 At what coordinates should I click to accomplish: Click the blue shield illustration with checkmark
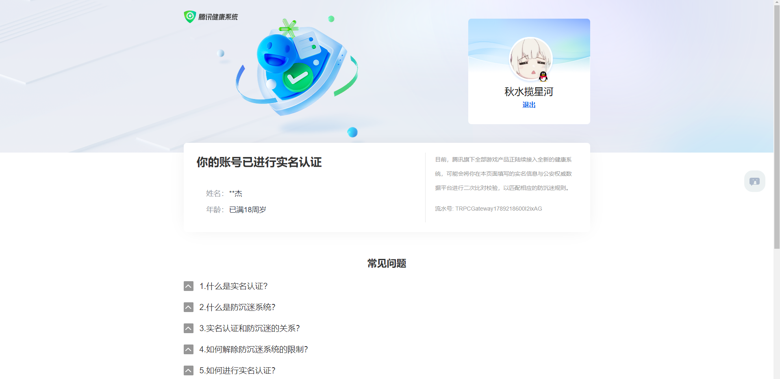[297, 67]
